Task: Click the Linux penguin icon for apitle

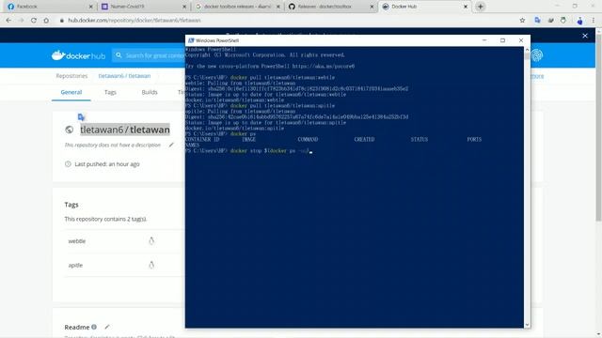Action: click(151, 265)
